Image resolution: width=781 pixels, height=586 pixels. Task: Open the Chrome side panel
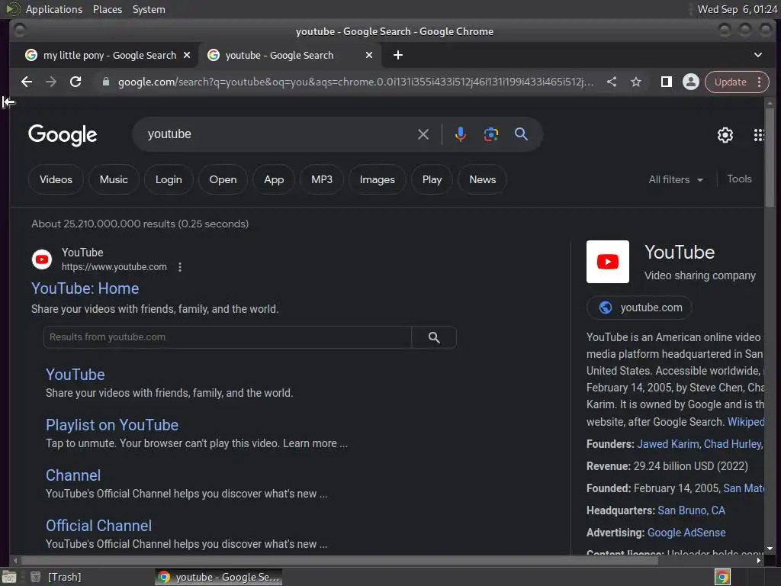tap(667, 82)
